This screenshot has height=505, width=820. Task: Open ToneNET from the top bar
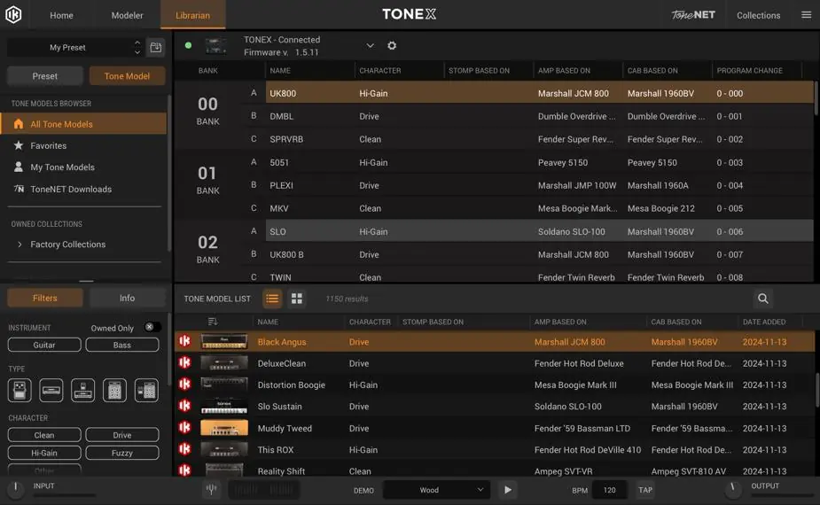click(x=693, y=15)
